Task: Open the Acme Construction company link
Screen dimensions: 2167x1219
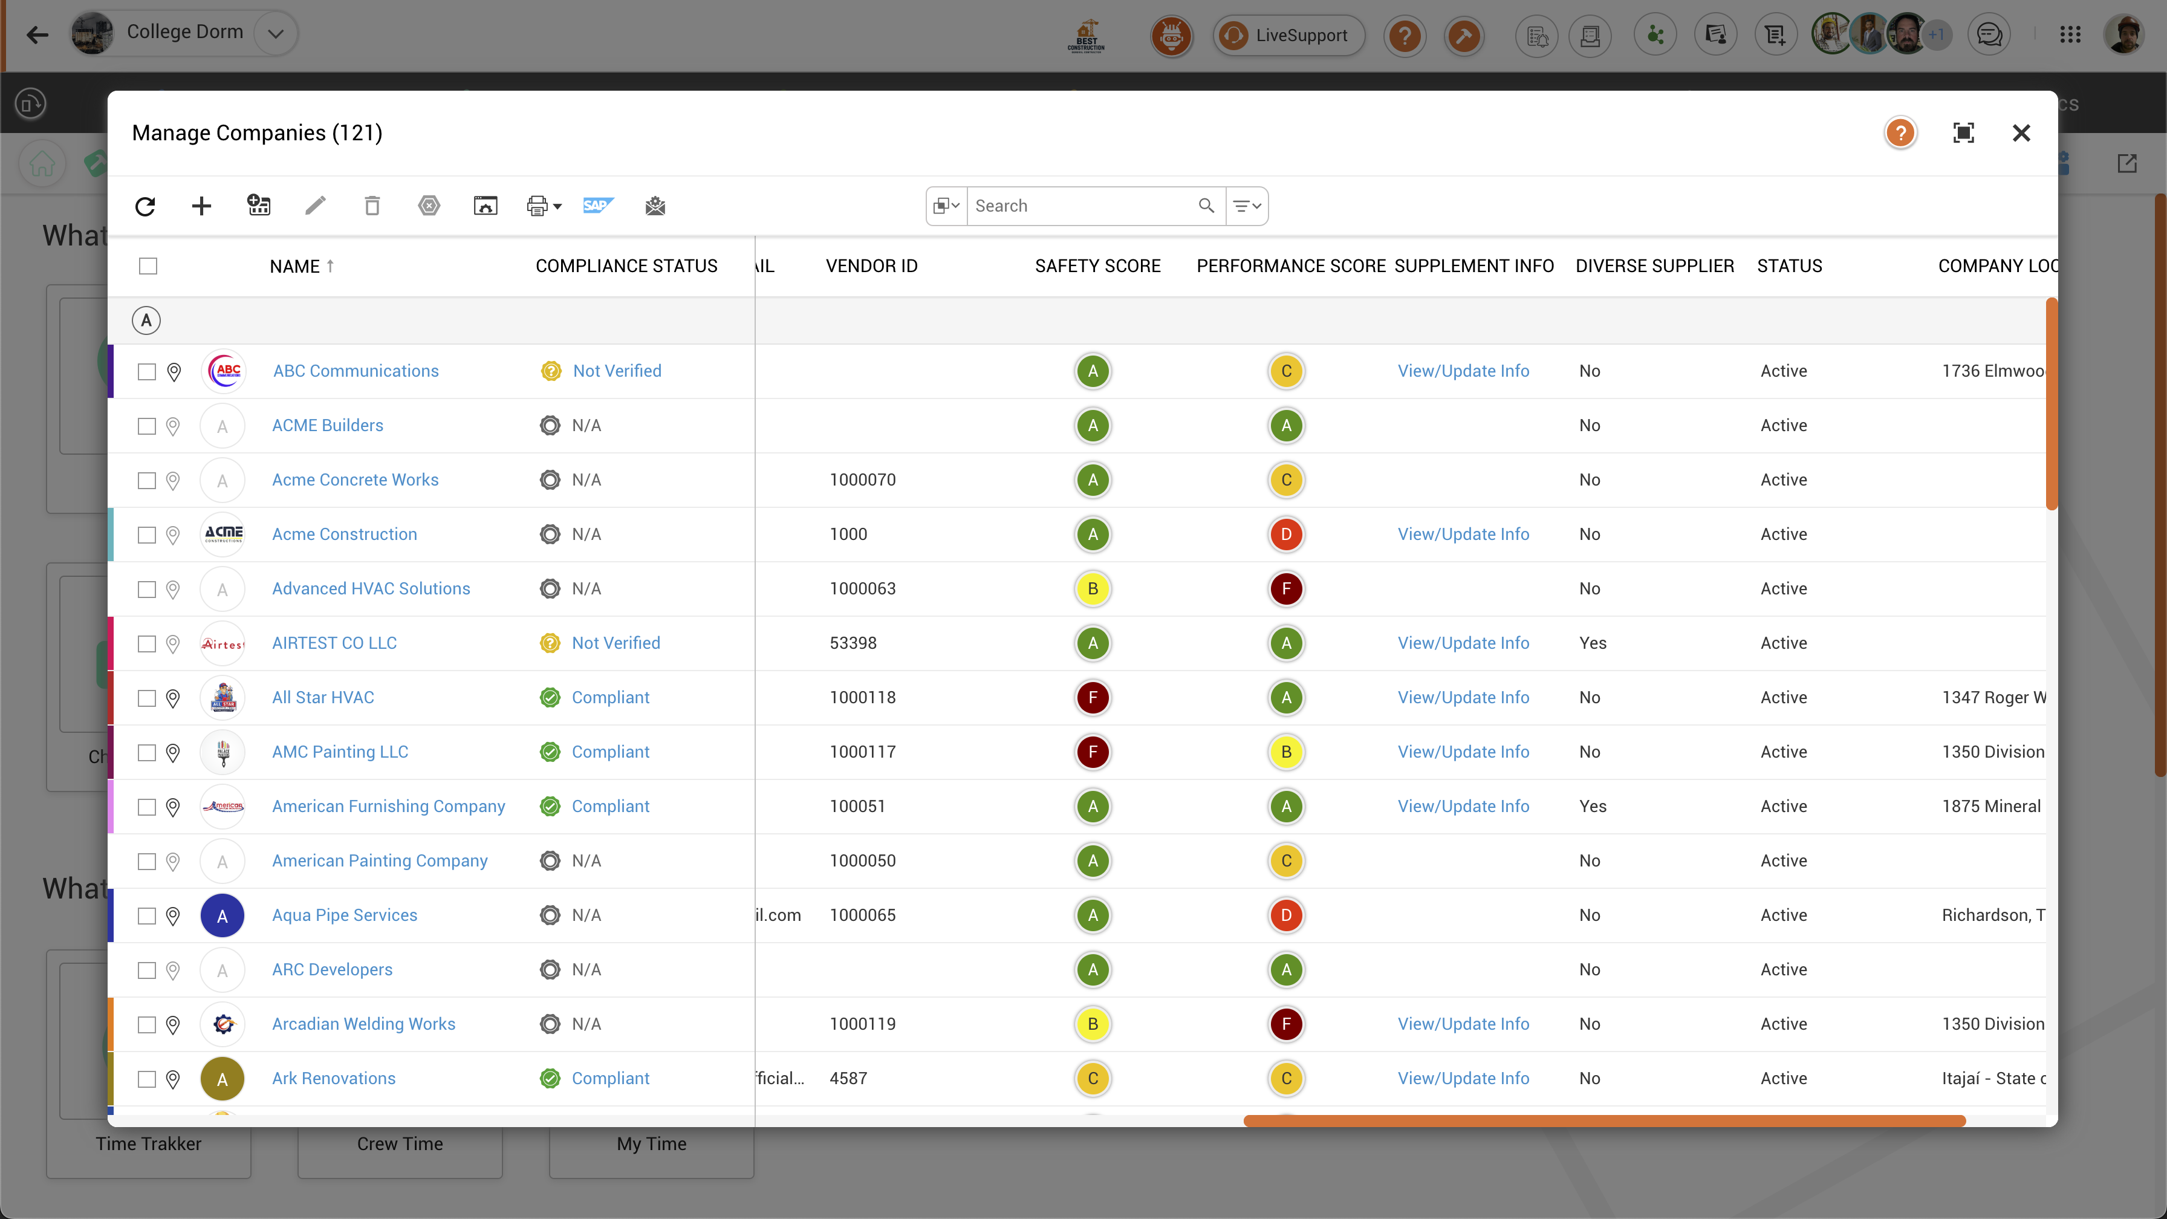Action: tap(344, 534)
